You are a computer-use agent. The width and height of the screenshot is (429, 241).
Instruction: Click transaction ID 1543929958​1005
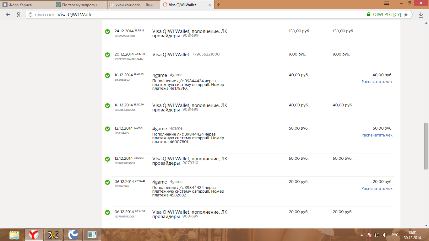[125, 36]
